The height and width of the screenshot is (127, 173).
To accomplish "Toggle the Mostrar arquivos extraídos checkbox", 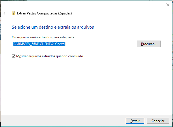I will [13, 56].
